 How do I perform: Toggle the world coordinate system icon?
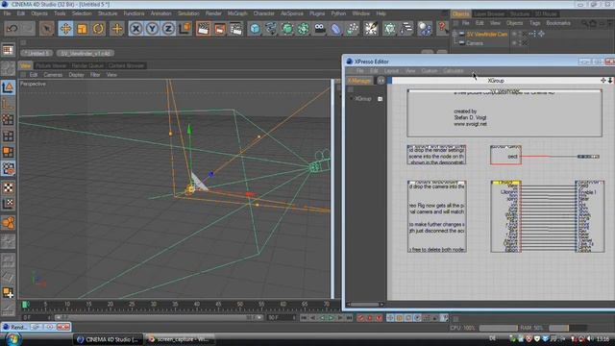184,29
